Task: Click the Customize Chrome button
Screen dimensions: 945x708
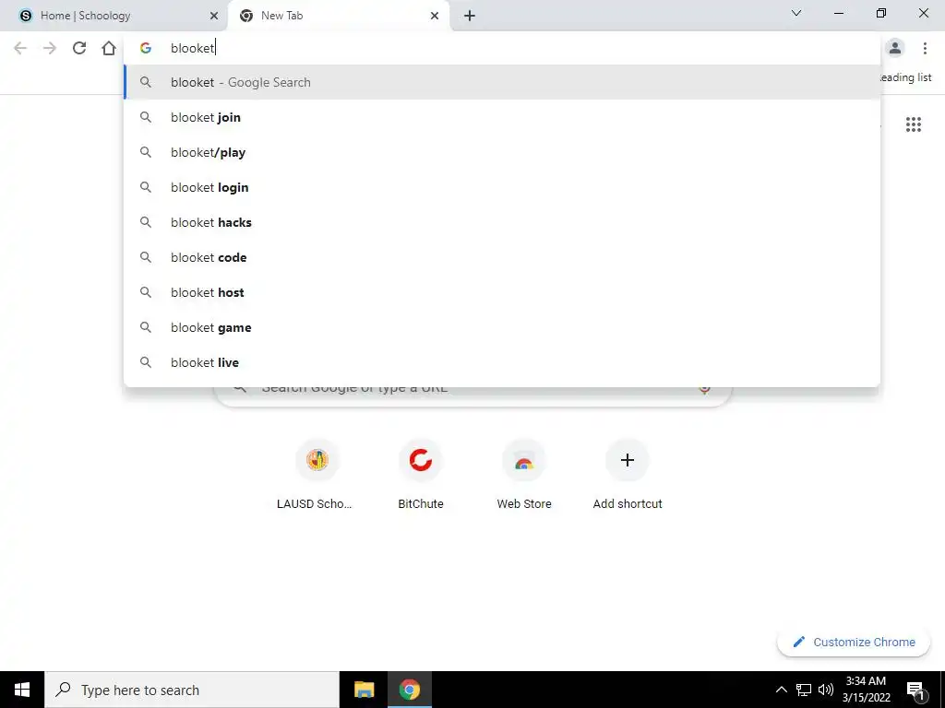Action: [854, 643]
